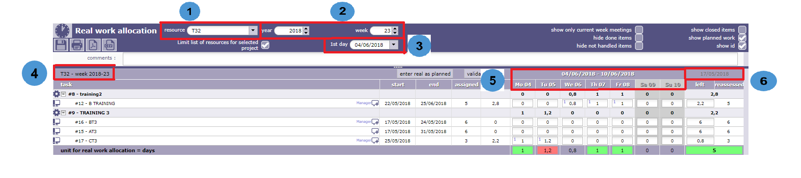Screen dimensions: 801x178
Task: Open the resource dropdown showing T32
Action: (253, 30)
